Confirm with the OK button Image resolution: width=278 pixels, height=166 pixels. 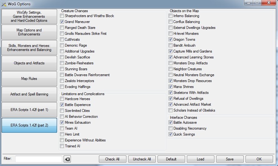click(x=259, y=159)
